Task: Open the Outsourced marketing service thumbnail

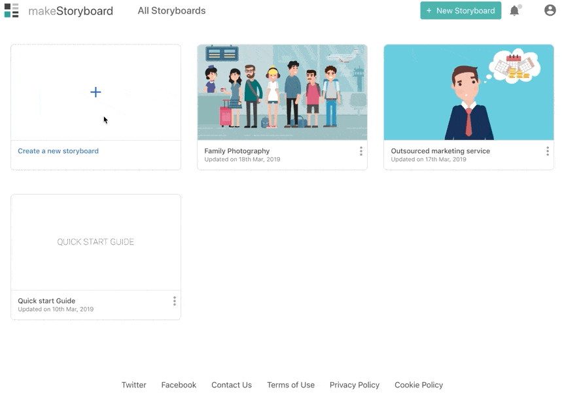Action: (468, 92)
